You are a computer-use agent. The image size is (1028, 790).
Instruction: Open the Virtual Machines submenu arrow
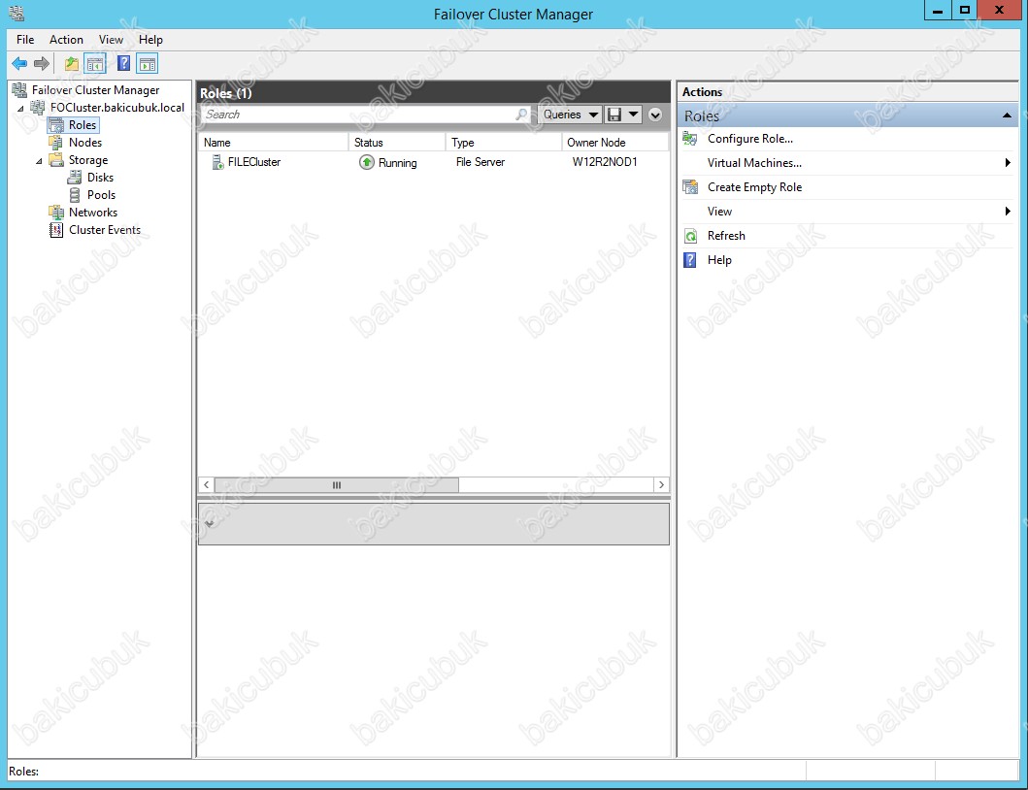click(x=1008, y=163)
